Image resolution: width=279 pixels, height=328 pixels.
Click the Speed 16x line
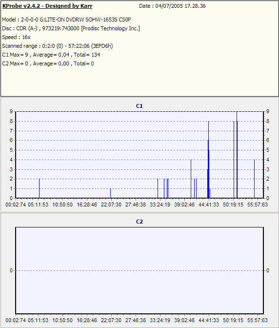coord(16,37)
